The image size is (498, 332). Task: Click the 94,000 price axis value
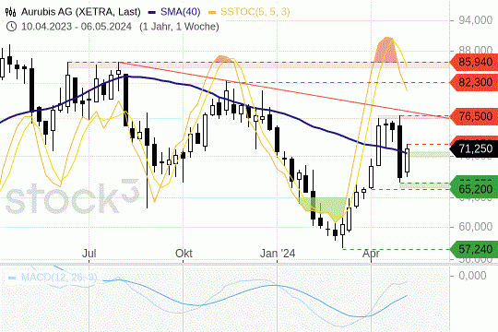pos(476,20)
